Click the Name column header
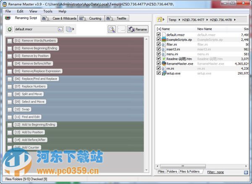Screen dimensions: 252x184 [x=166, y=29]
